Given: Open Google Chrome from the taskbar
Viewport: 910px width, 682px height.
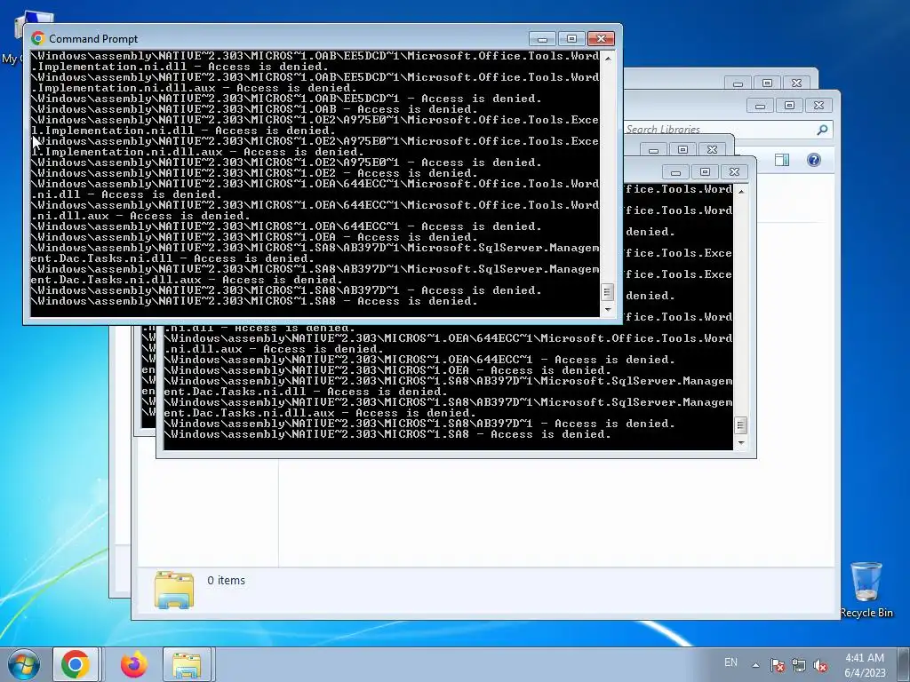Looking at the screenshot, I should [x=76, y=664].
